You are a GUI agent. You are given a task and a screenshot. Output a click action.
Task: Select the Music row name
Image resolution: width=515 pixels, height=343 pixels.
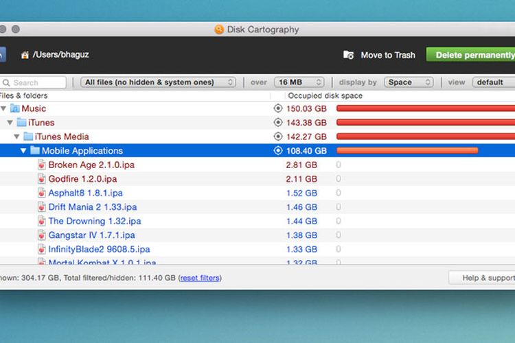point(34,108)
